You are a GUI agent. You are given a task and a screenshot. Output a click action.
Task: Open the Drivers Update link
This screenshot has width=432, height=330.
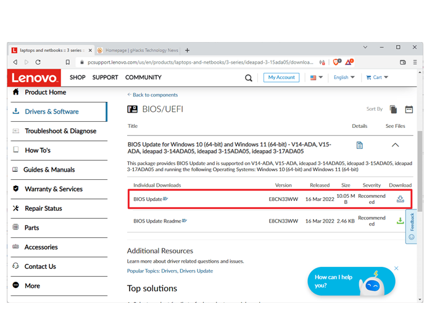point(196,271)
